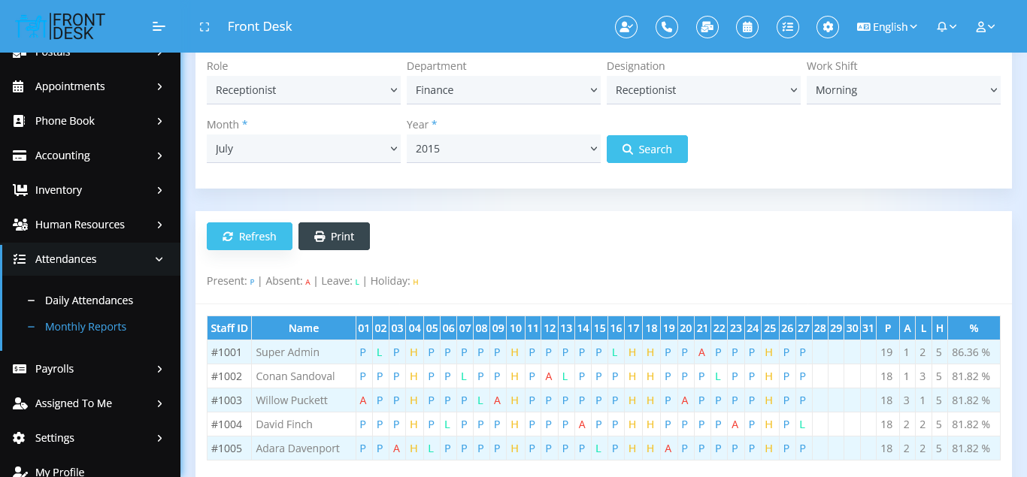The height and width of the screenshot is (477, 1027).
Task: Open the calendar icon in top bar
Action: (x=747, y=27)
